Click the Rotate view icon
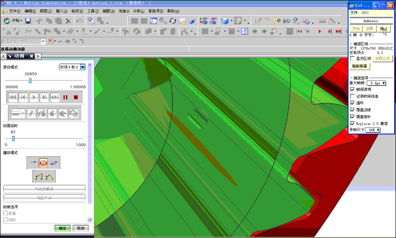The width and height of the screenshot is (396, 238). 173,21
